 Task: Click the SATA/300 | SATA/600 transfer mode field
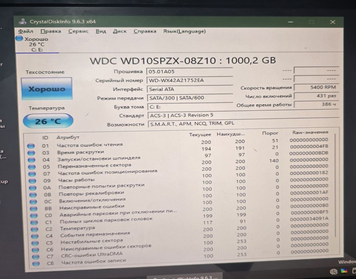pos(190,98)
